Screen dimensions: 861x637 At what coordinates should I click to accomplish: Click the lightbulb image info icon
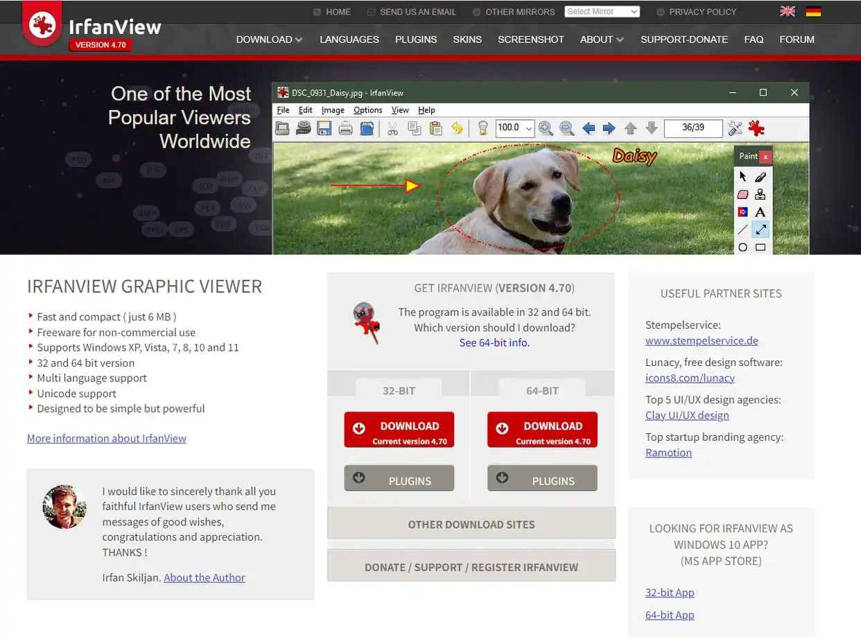(483, 128)
